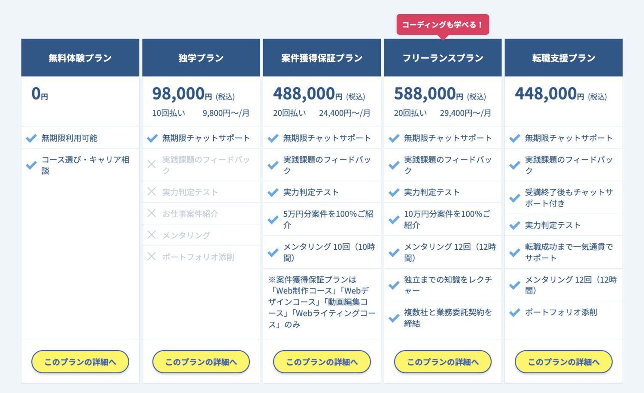The image size is (644, 393).
Task: Click checkmark next to 複数社と業務委託契約を締結
Action: click(394, 318)
